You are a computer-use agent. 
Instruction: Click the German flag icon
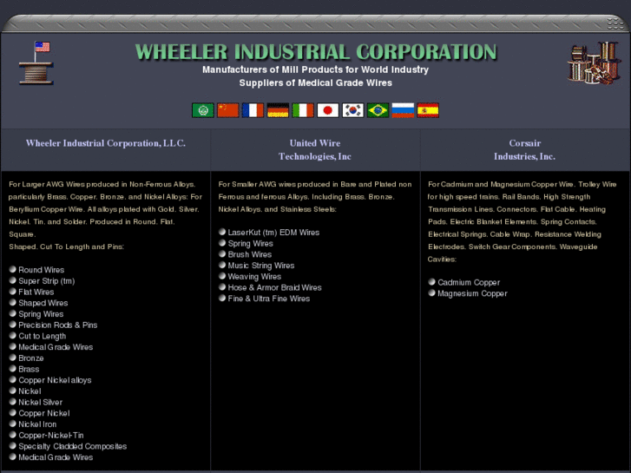coord(278,110)
